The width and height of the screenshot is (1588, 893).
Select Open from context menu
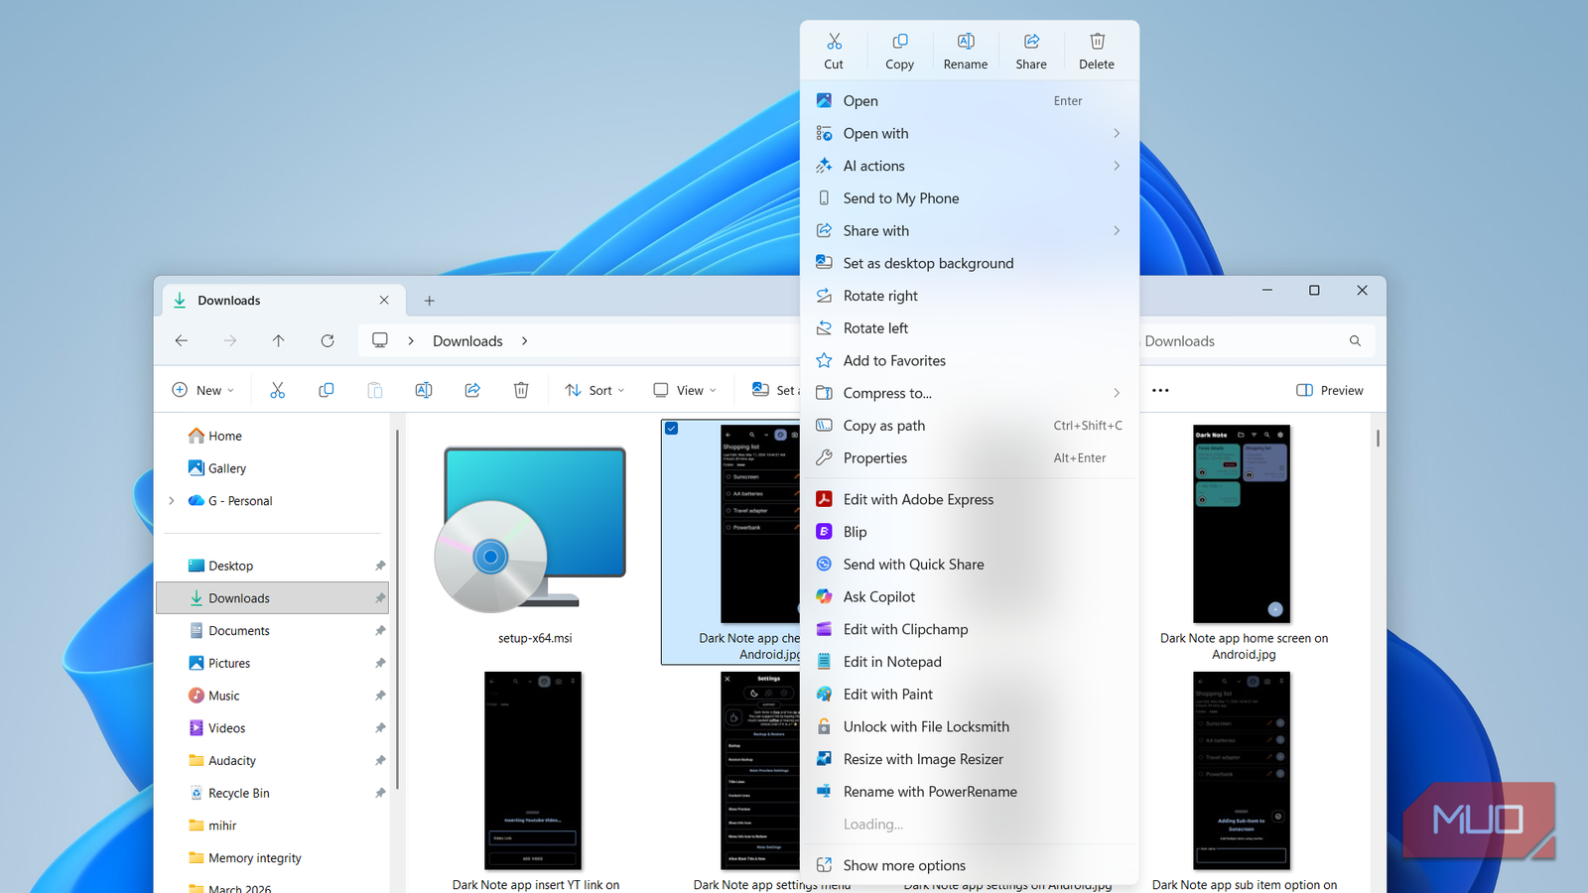970,101
